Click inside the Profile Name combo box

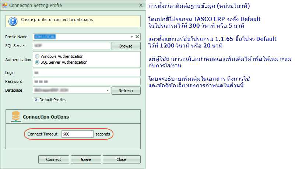tap(81, 37)
